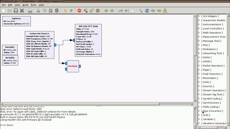Open the Tools menu

[33, 5]
